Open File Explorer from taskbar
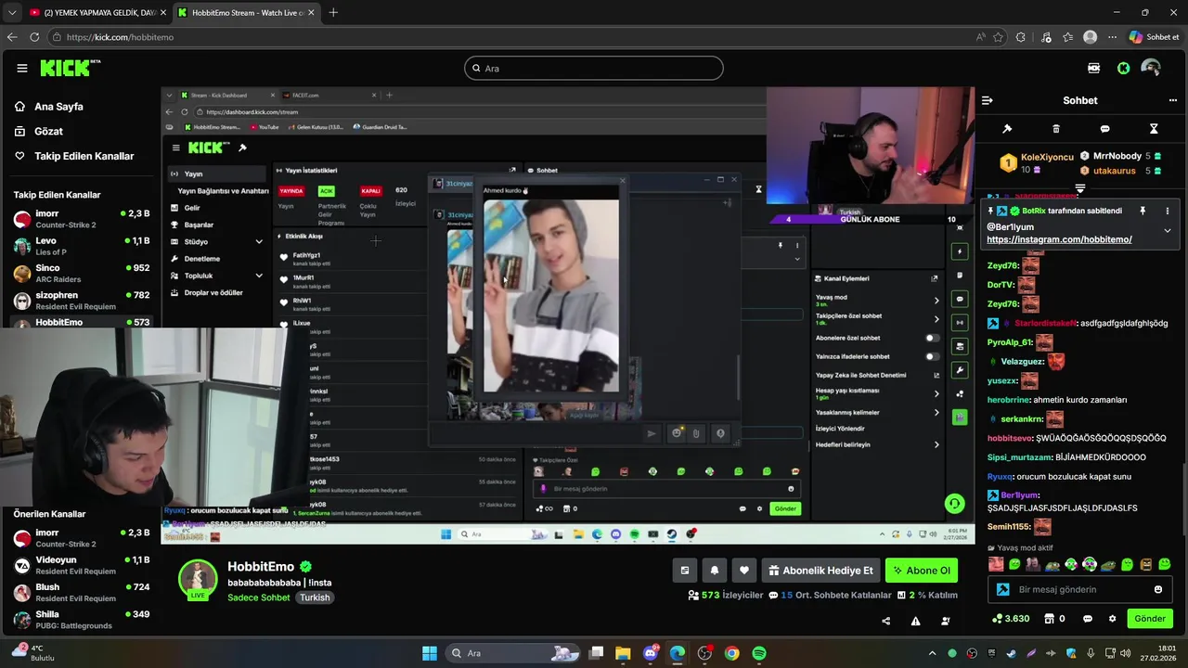Image resolution: width=1188 pixels, height=668 pixels. (x=623, y=653)
